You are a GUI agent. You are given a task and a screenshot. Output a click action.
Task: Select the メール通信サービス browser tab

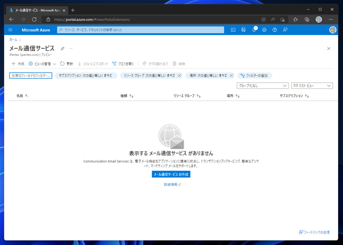pyautogui.click(x=37, y=10)
